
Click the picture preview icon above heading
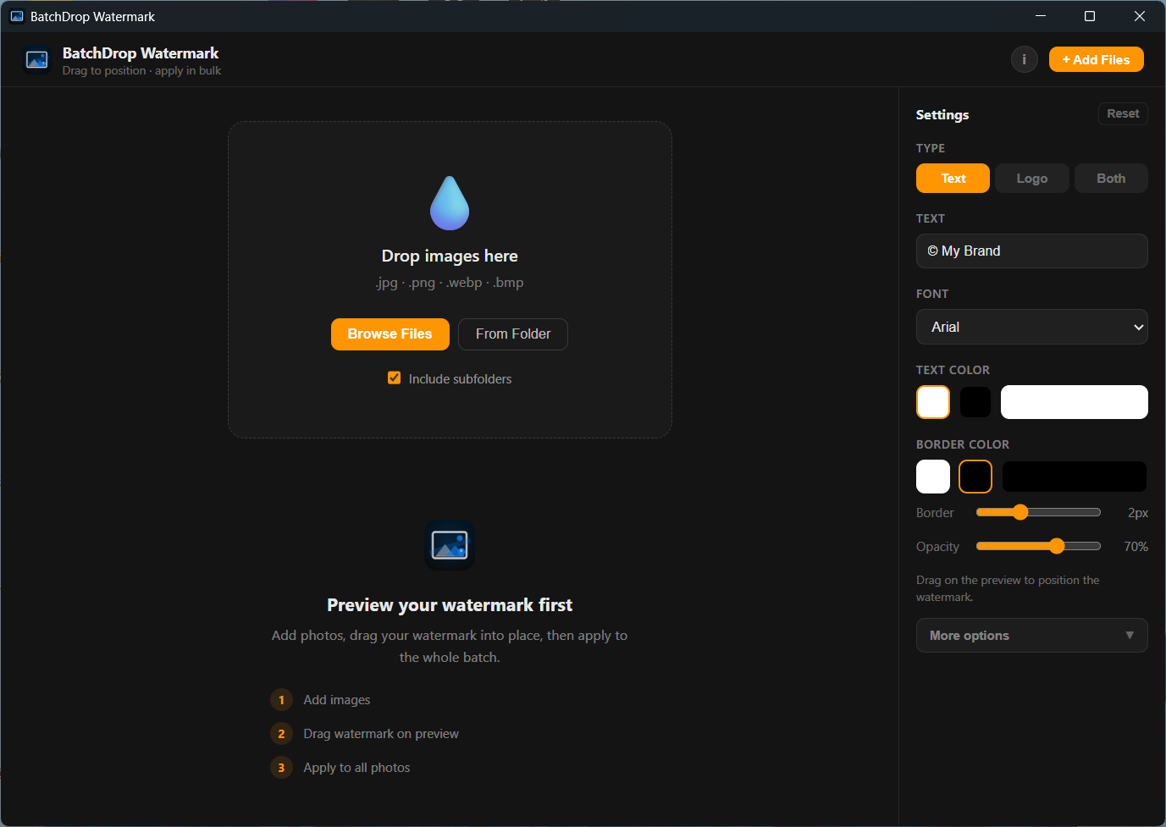[x=450, y=544]
